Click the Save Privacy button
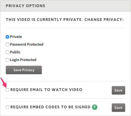The height and width of the screenshot is (116, 131). [x=24, y=70]
